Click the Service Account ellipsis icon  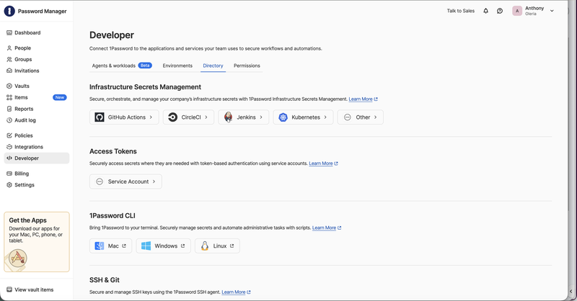[x=100, y=181]
